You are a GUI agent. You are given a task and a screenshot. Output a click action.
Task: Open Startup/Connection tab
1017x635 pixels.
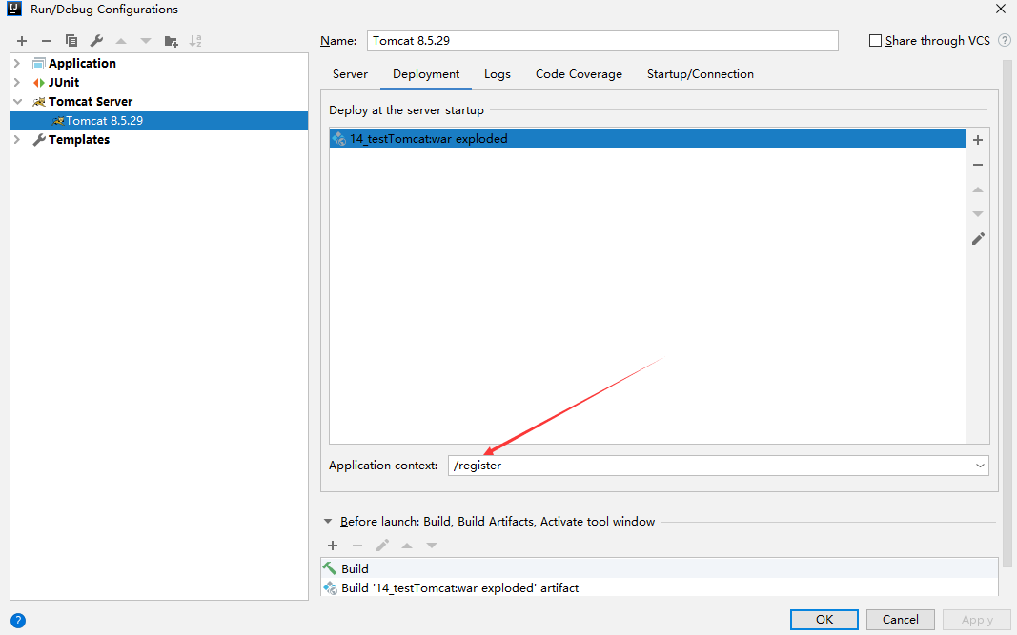[x=701, y=74]
